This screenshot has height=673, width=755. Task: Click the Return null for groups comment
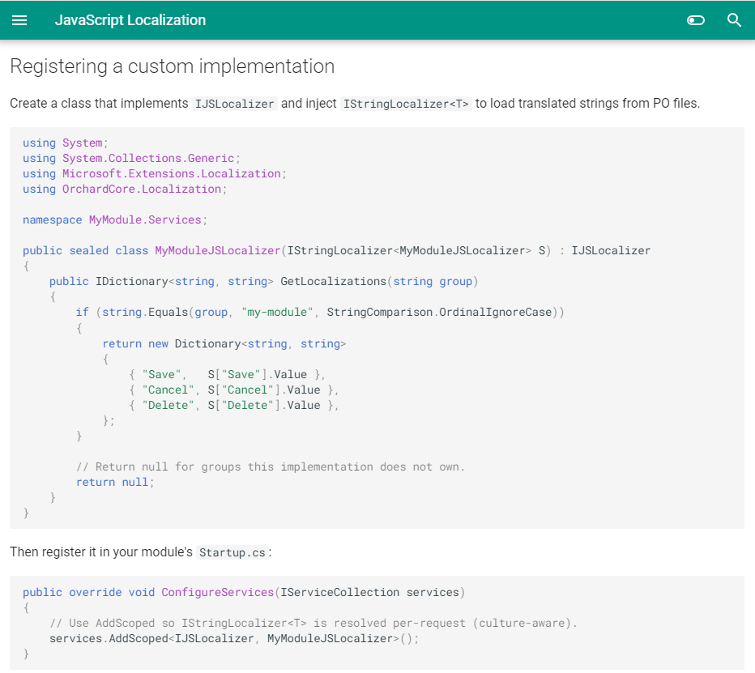pos(271,467)
